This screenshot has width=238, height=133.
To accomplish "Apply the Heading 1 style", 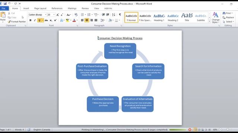I will point(159,17).
